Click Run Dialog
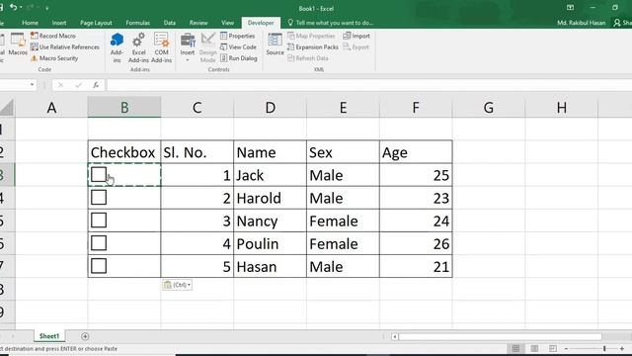The width and height of the screenshot is (632, 356). [239, 58]
